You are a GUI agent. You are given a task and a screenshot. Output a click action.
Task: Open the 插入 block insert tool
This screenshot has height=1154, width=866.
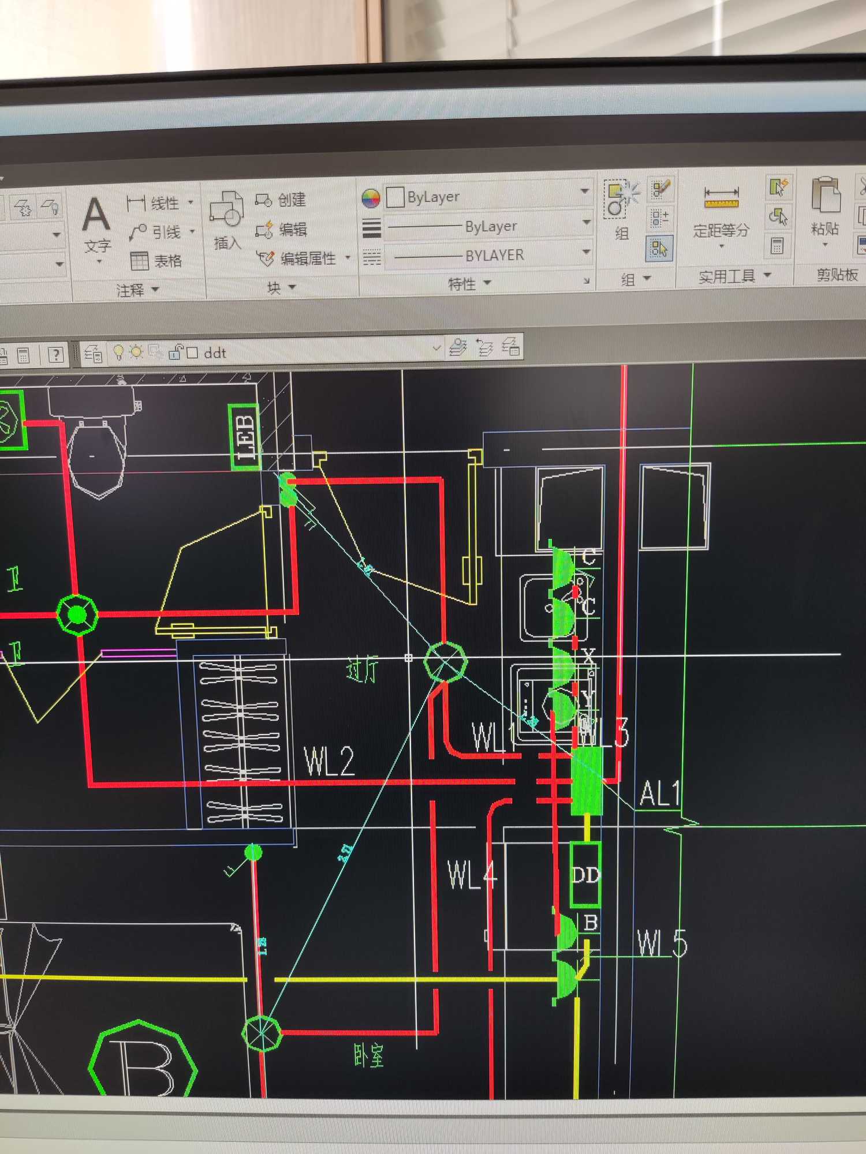(x=226, y=222)
